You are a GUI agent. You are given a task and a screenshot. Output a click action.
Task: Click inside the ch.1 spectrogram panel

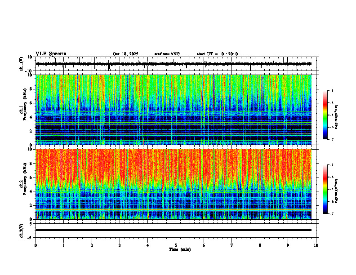tap(174, 110)
